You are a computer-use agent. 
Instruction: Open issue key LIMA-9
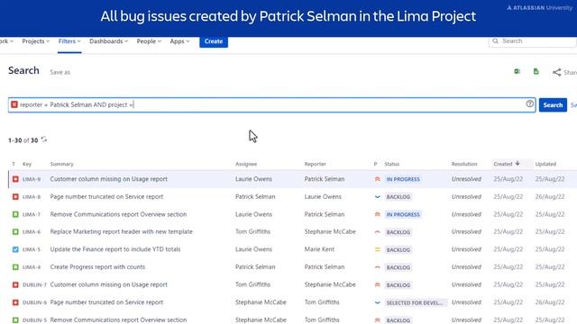(x=32, y=179)
